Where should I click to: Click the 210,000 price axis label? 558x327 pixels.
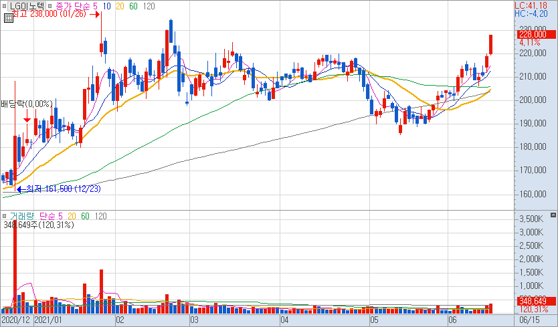click(x=533, y=76)
